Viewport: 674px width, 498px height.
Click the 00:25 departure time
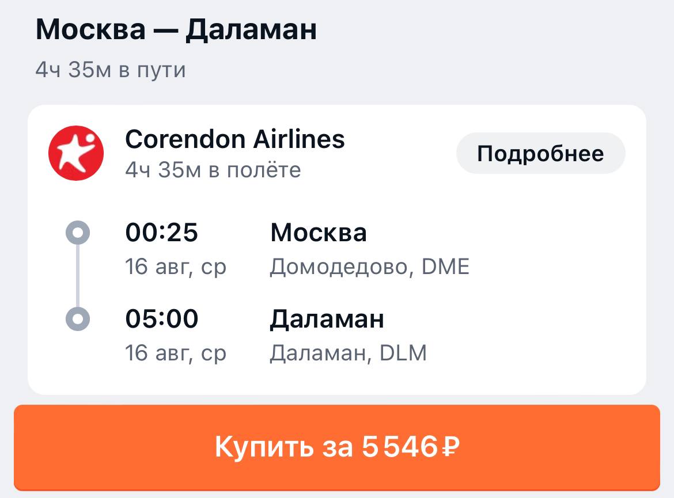(x=162, y=233)
